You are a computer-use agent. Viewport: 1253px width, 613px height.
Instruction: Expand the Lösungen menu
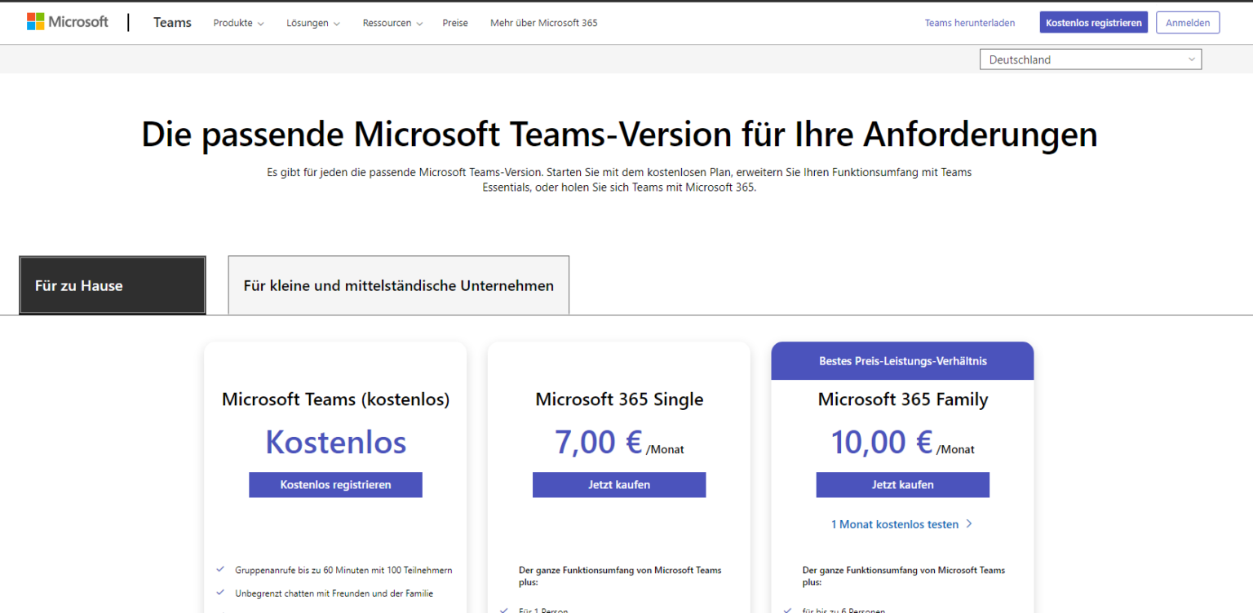(312, 23)
